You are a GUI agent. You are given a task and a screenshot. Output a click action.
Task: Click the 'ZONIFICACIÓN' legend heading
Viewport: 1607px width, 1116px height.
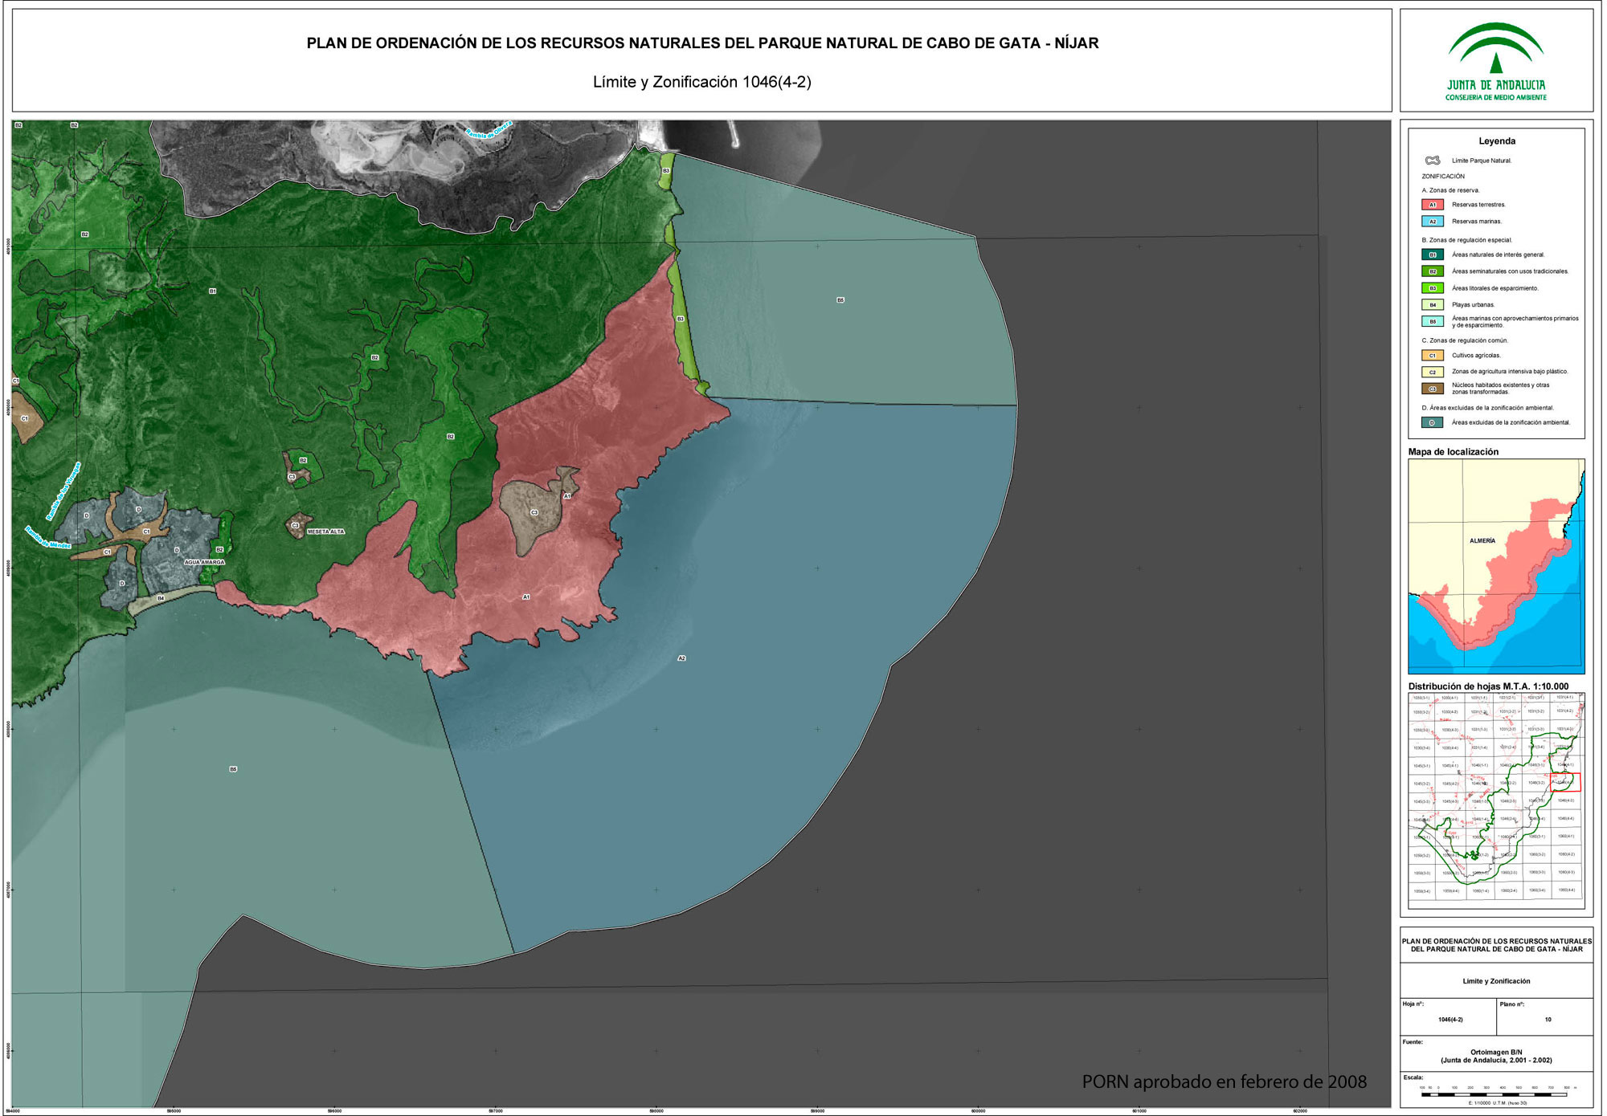(x=1443, y=177)
